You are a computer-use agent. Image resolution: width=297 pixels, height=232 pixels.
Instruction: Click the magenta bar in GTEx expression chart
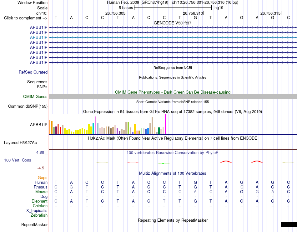166,124
